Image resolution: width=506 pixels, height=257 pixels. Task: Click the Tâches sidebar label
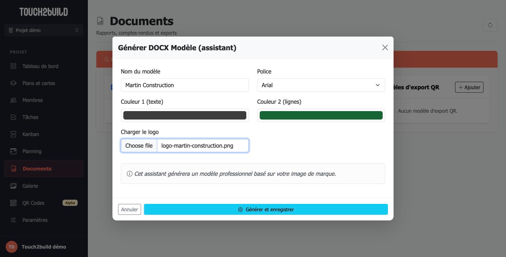pos(30,117)
